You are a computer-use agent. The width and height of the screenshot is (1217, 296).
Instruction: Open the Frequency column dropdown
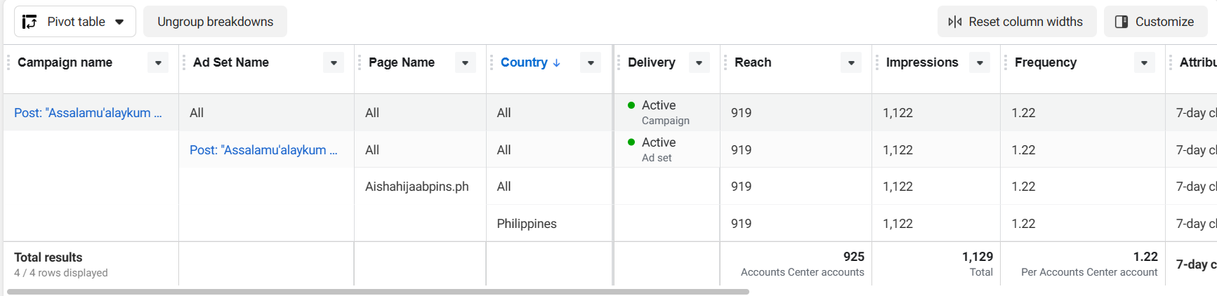(1144, 62)
